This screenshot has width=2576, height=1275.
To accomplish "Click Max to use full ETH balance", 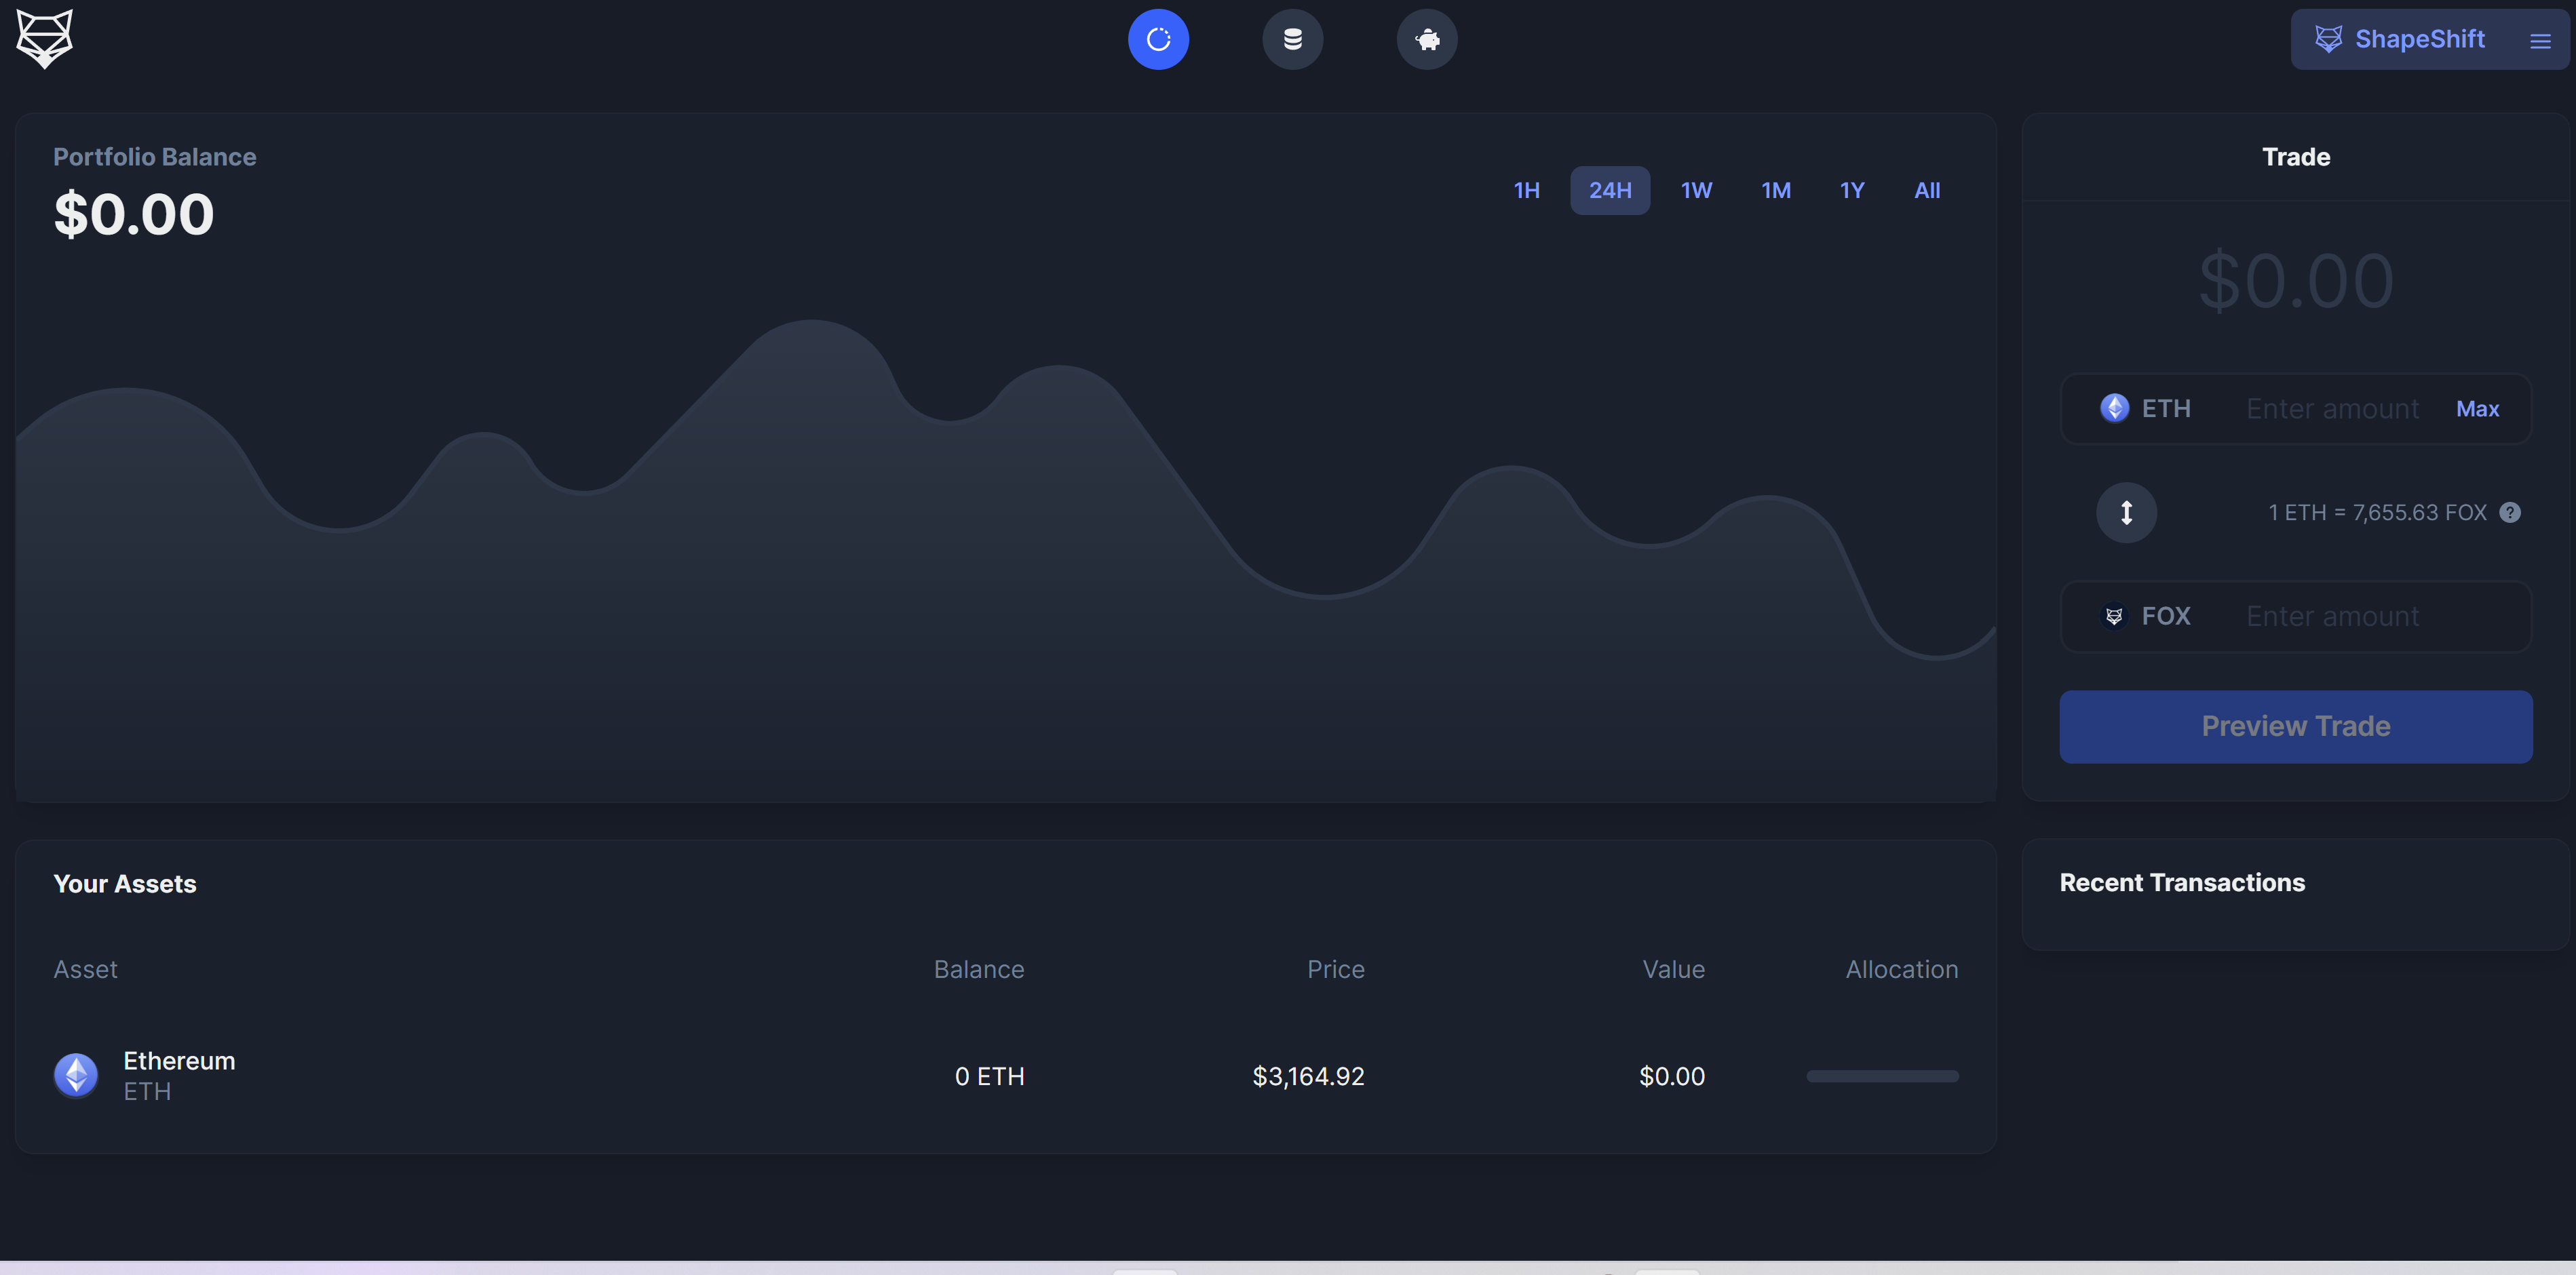I will pyautogui.click(x=2477, y=408).
